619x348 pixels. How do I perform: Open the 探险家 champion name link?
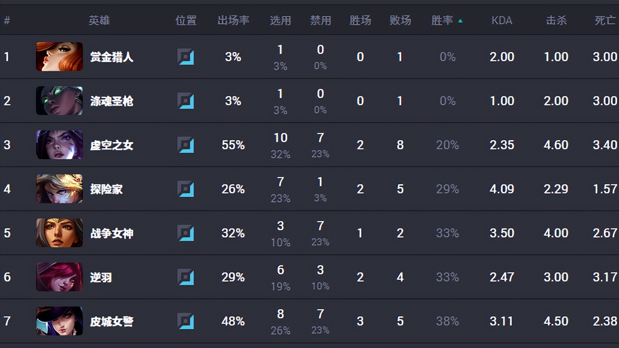pyautogui.click(x=106, y=189)
